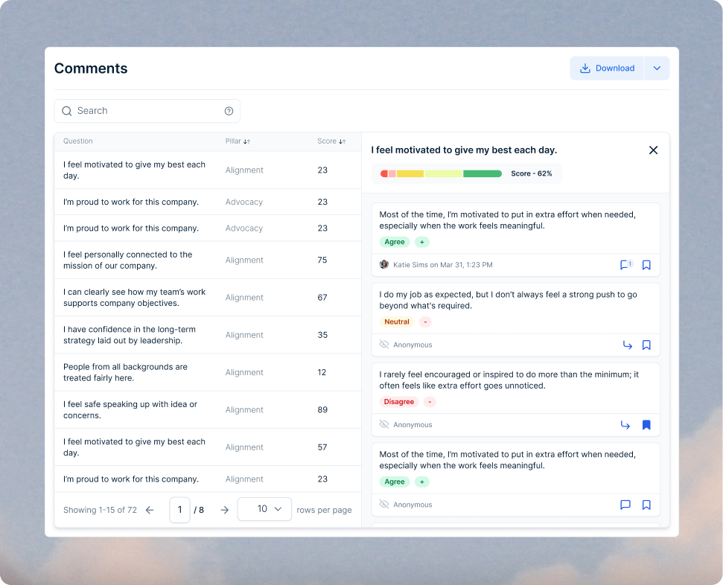Select 'I feel safe speaking up' row
Image resolution: width=723 pixels, height=585 pixels.
tap(208, 410)
